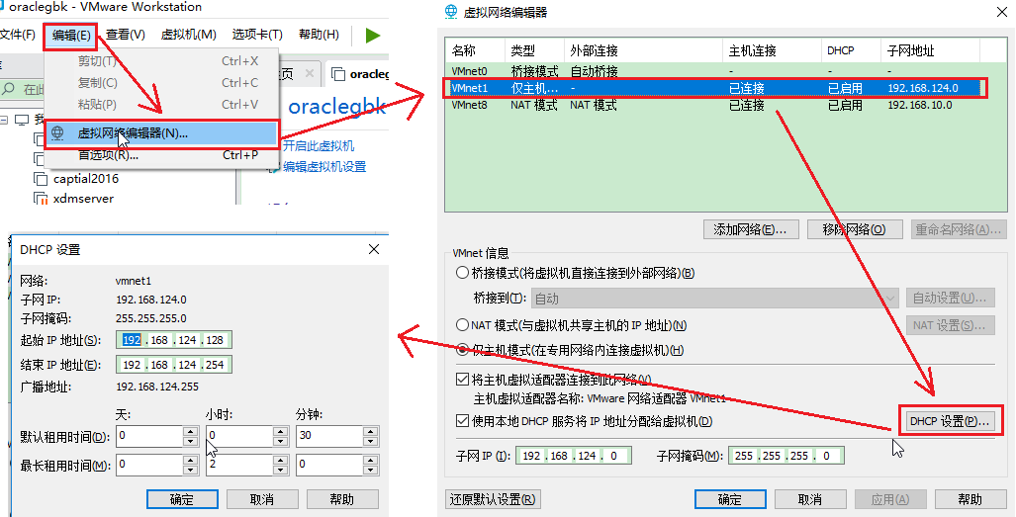Click the 结束 IP 地址 field in DHCP settings
Screen dimensions: 1016x517
tap(174, 365)
